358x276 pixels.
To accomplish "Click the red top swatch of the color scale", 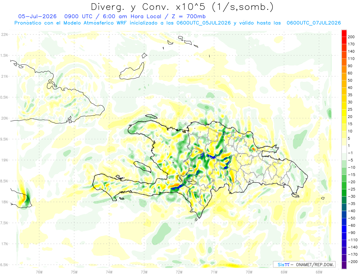I will coord(344,33).
